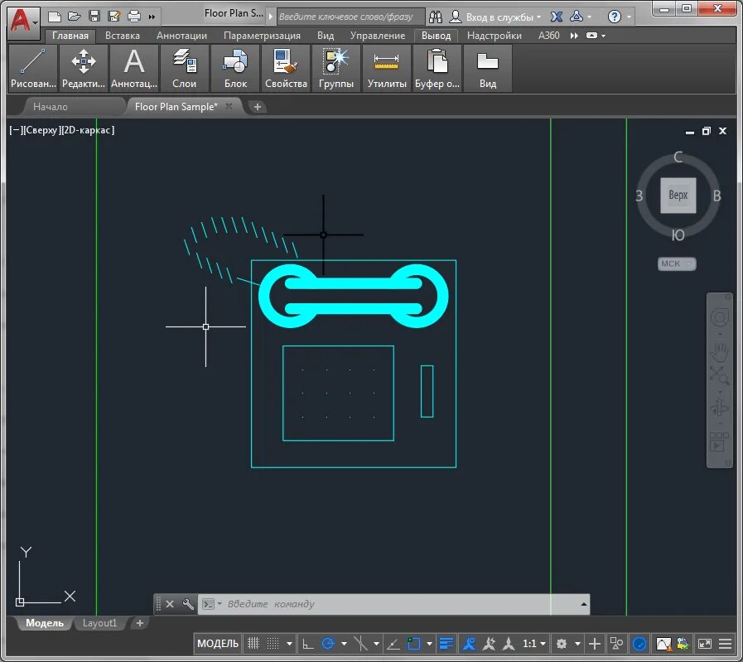The width and height of the screenshot is (743, 662).
Task: Close the Floor Plan Sample file tab
Action: click(229, 106)
